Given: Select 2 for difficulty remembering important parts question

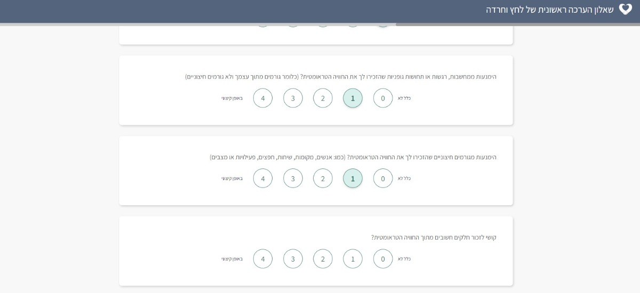Looking at the screenshot, I should click(323, 259).
